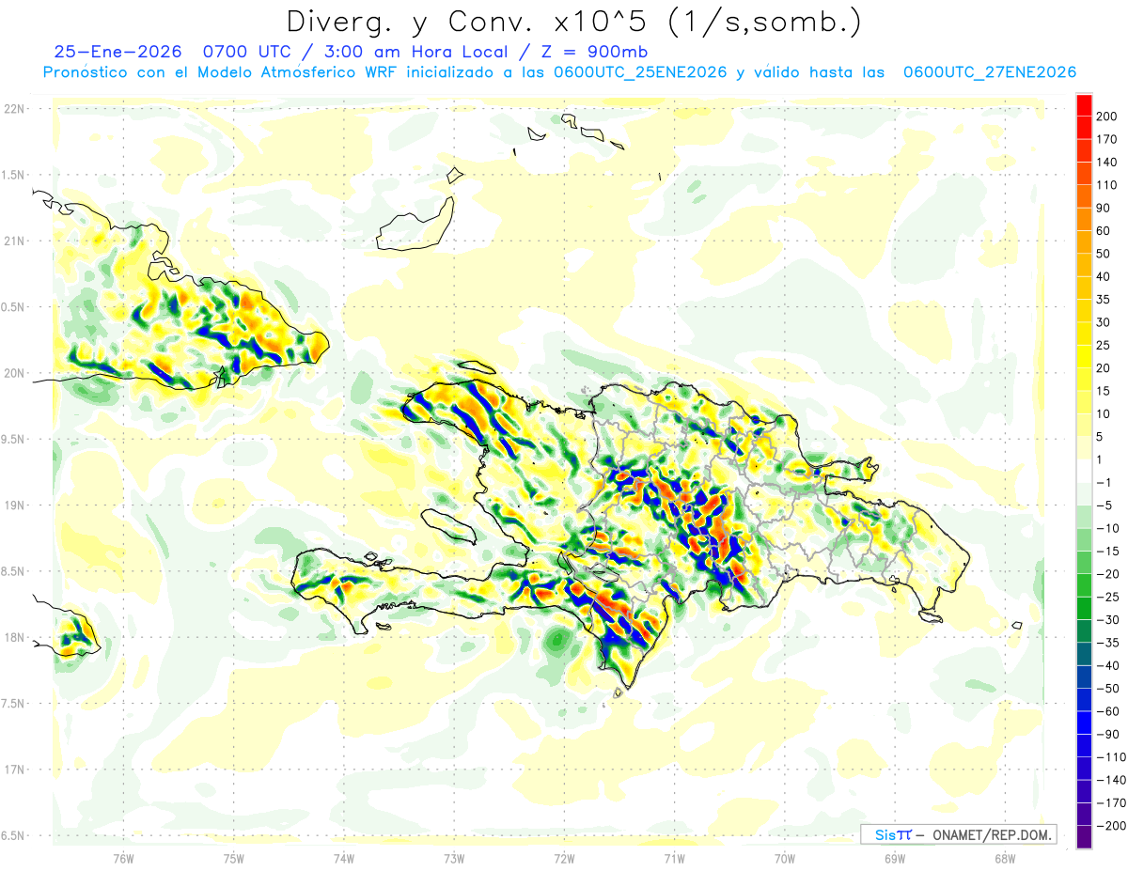
Task: Click the colorbar value '-30'
Action: point(1109,619)
